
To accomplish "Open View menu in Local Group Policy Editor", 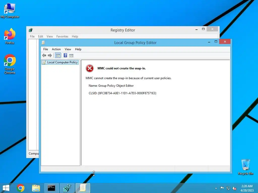I will (68, 49).
